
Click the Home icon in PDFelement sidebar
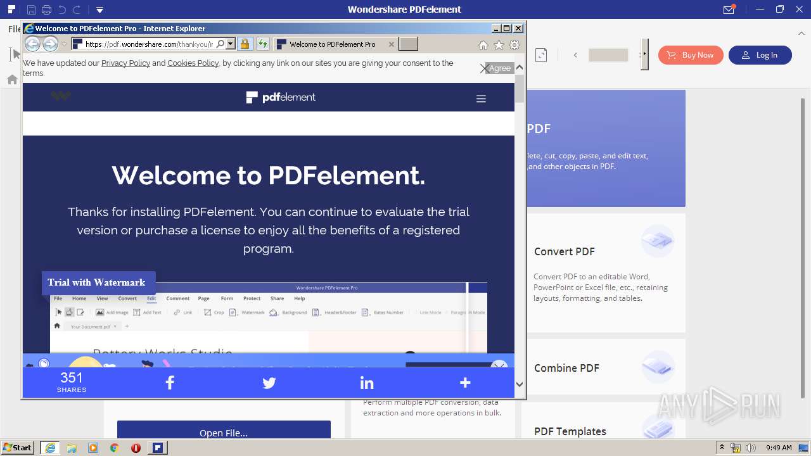click(12, 80)
